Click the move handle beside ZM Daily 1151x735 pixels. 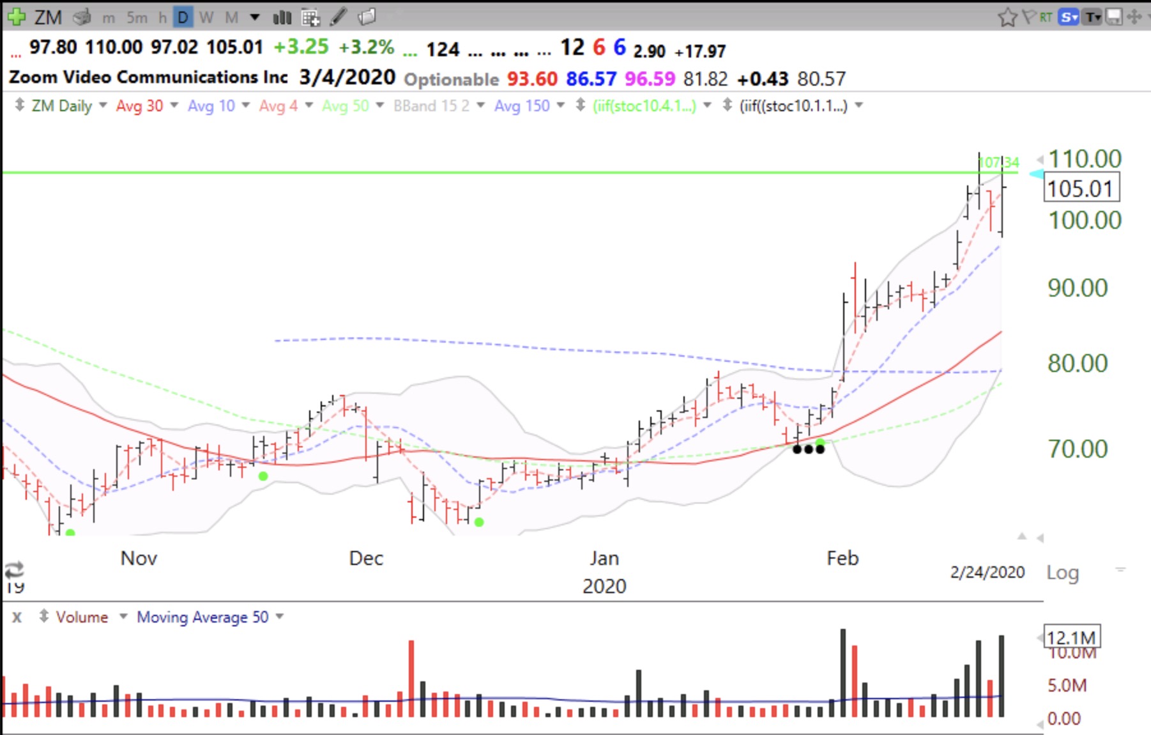(x=19, y=105)
